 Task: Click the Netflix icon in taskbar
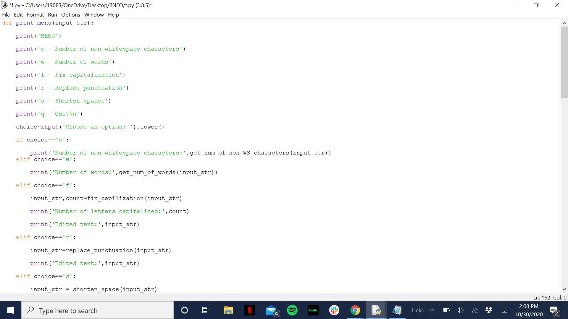click(x=250, y=310)
